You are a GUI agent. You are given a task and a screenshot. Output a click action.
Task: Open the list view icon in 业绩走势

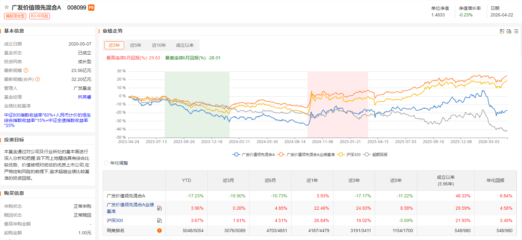[516, 31]
